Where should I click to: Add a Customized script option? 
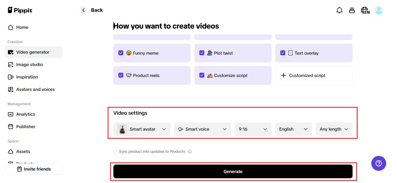click(314, 75)
